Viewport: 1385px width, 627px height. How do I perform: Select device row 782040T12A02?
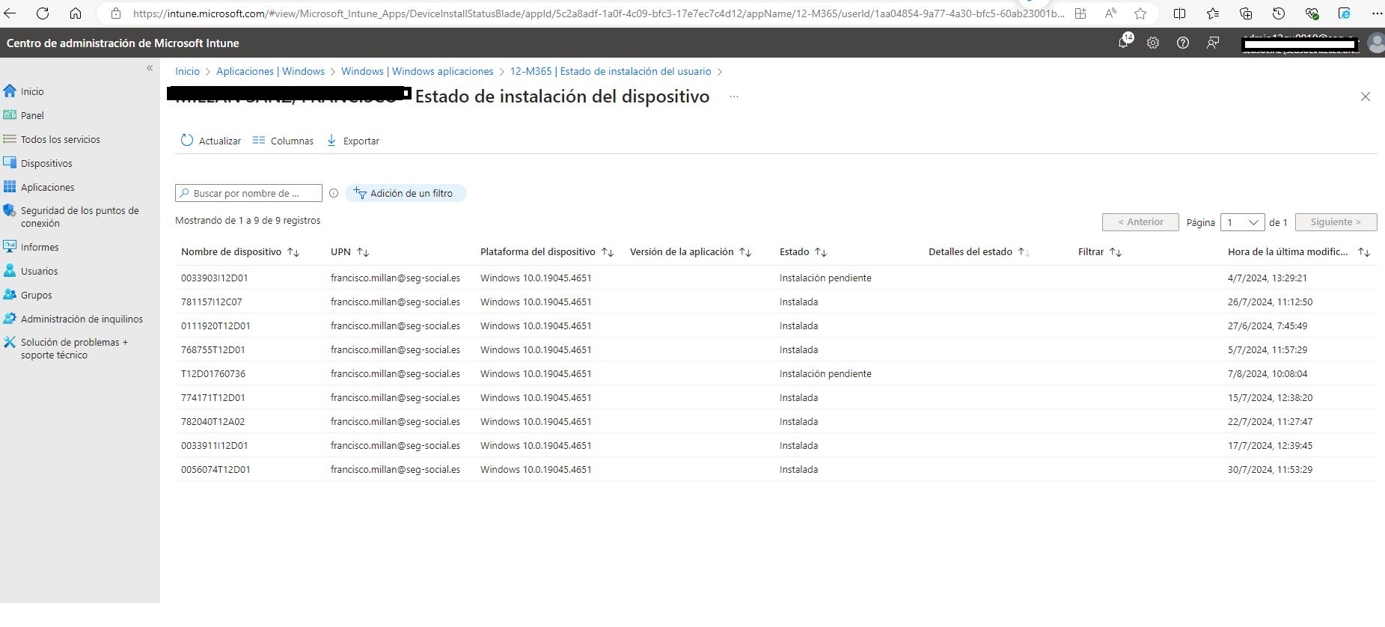tap(775, 421)
